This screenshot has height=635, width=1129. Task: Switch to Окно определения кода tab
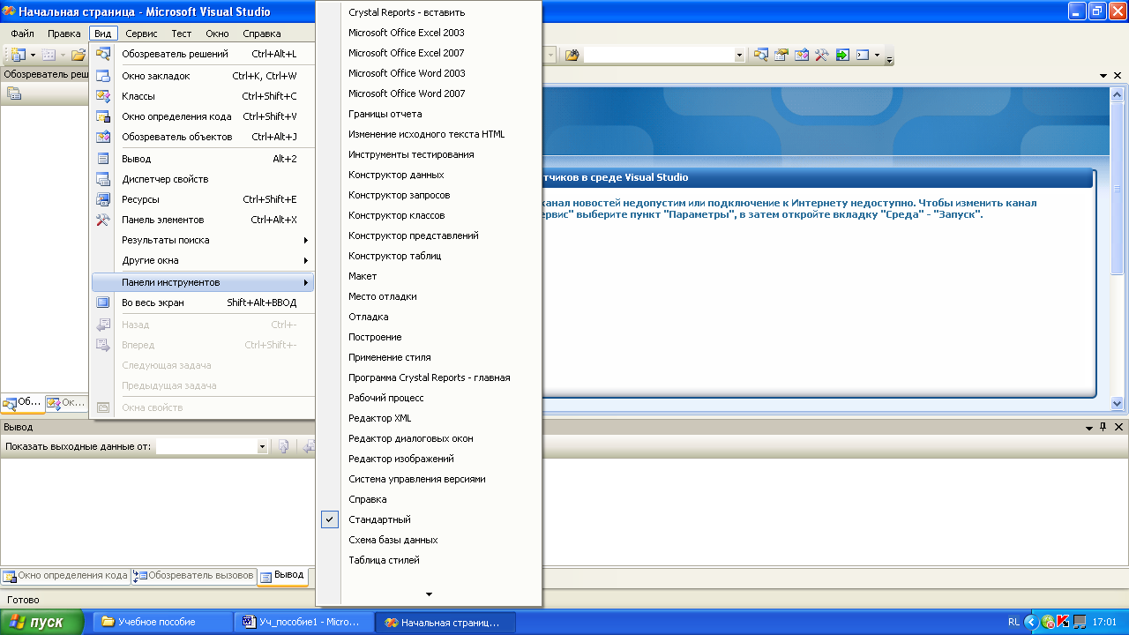pyautogui.click(x=65, y=576)
